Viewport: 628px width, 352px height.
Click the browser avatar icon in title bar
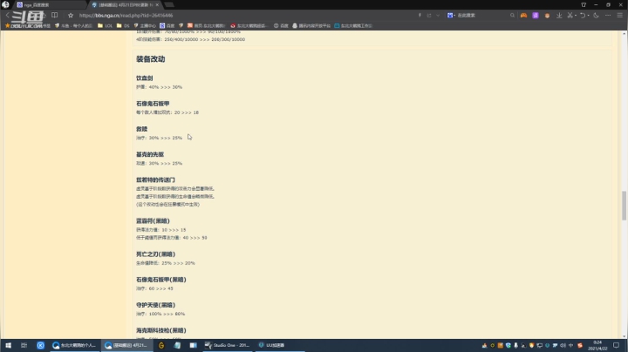click(x=5, y=5)
